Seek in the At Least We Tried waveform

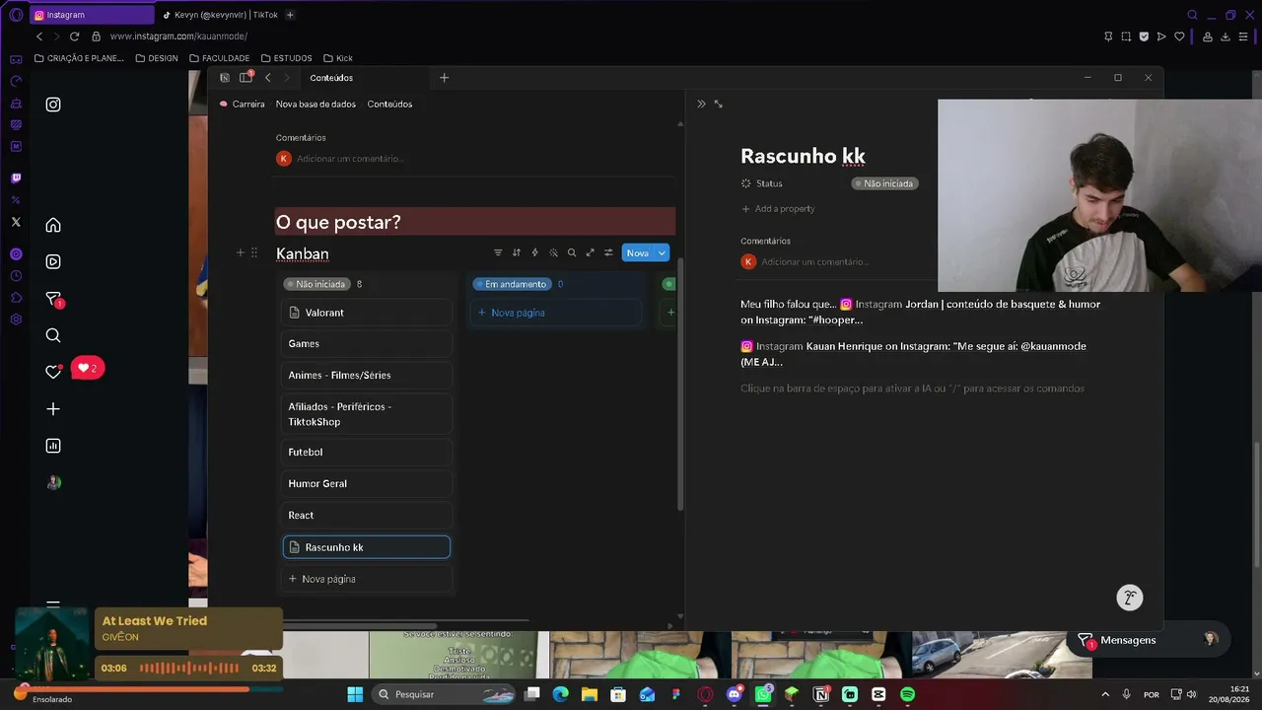[x=188, y=668]
